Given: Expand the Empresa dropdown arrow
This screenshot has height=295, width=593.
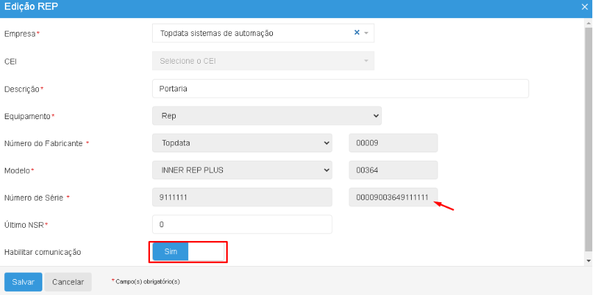Looking at the screenshot, I should (366, 33).
